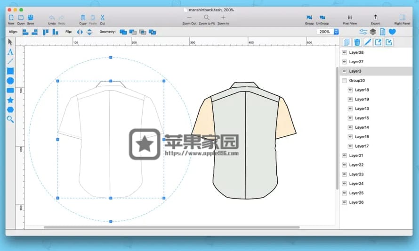Open the zoom percentage dropdown arrows
The width and height of the screenshot is (419, 251).
point(336,32)
